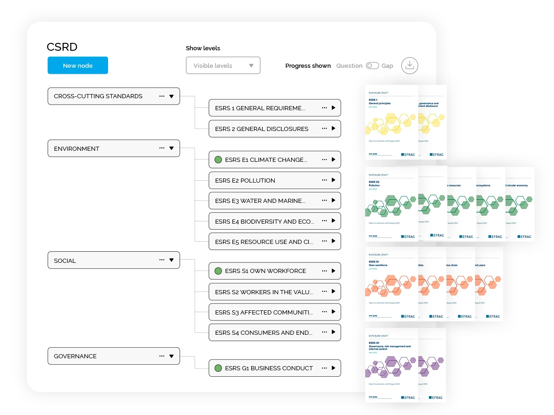Open three-dots menu on ENVIRONMENT node
This screenshot has height=415, width=554.
tap(162, 148)
